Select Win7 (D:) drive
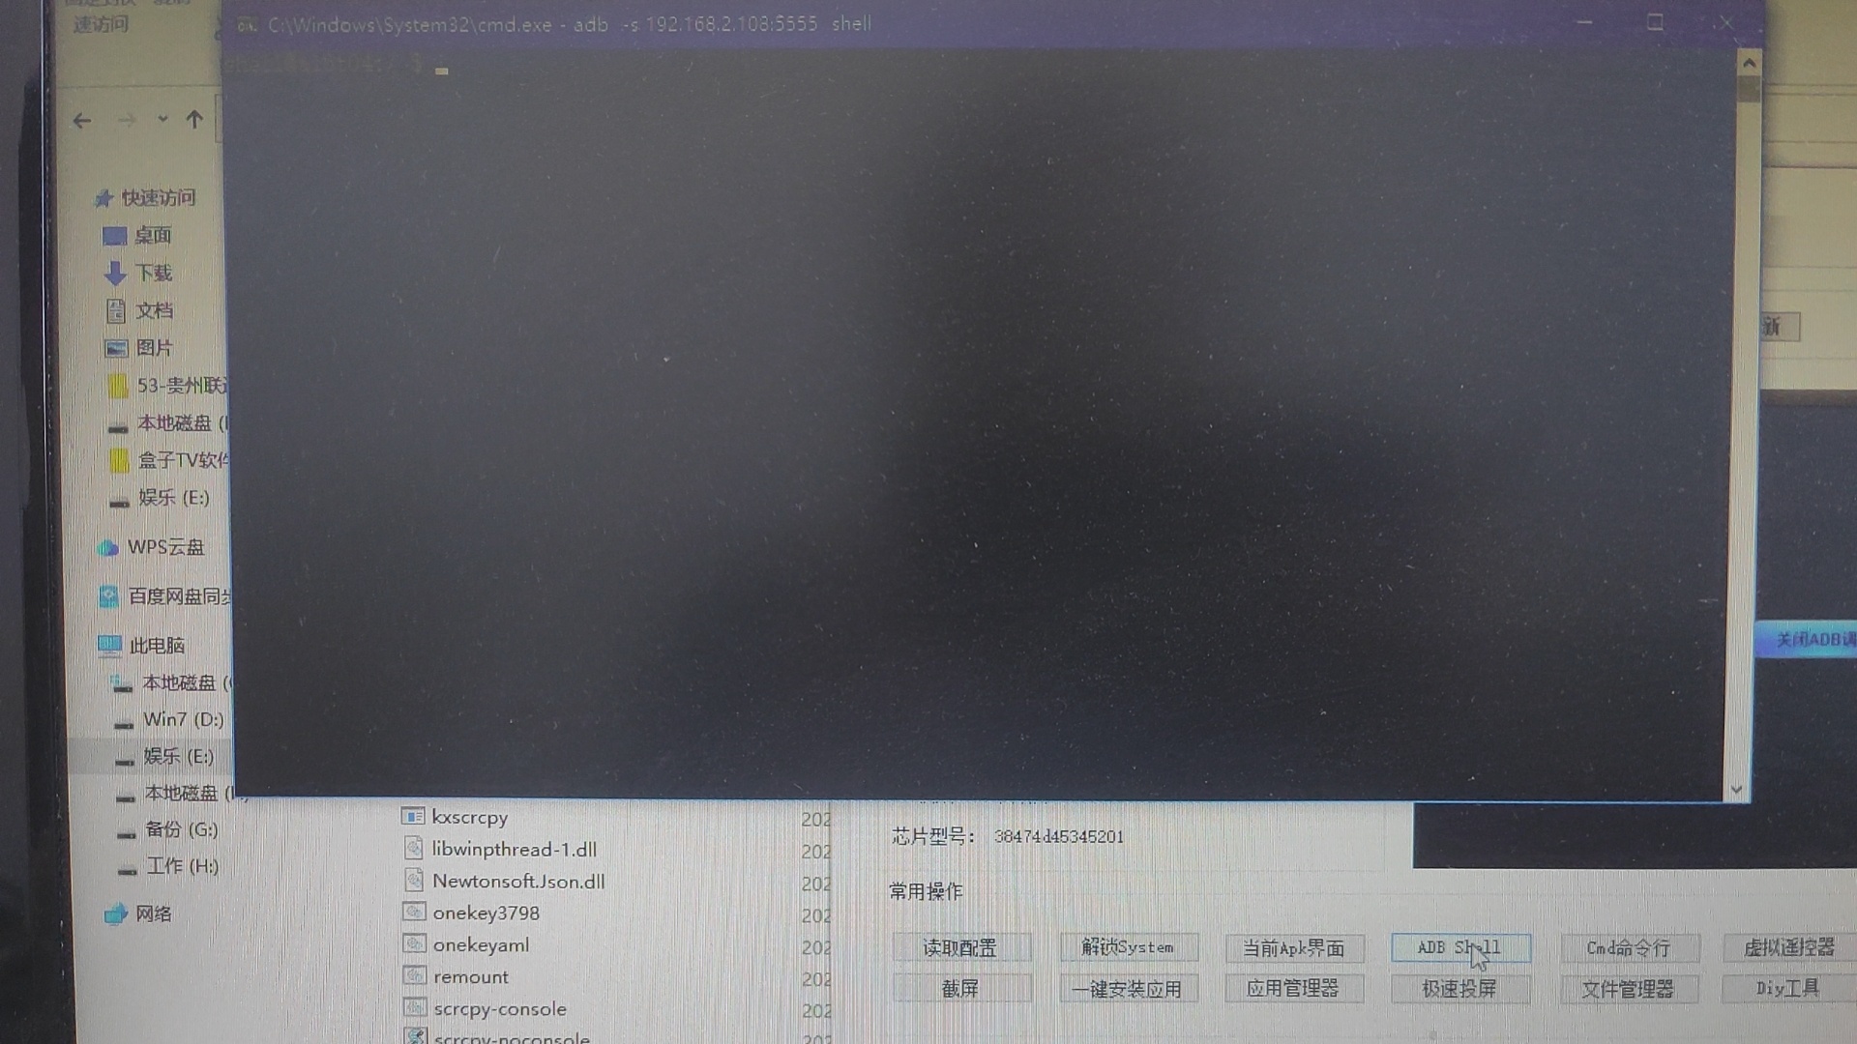The width and height of the screenshot is (1857, 1044). tap(182, 720)
